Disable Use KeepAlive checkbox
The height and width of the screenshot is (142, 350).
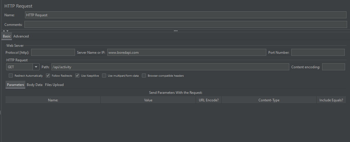[x=77, y=76]
